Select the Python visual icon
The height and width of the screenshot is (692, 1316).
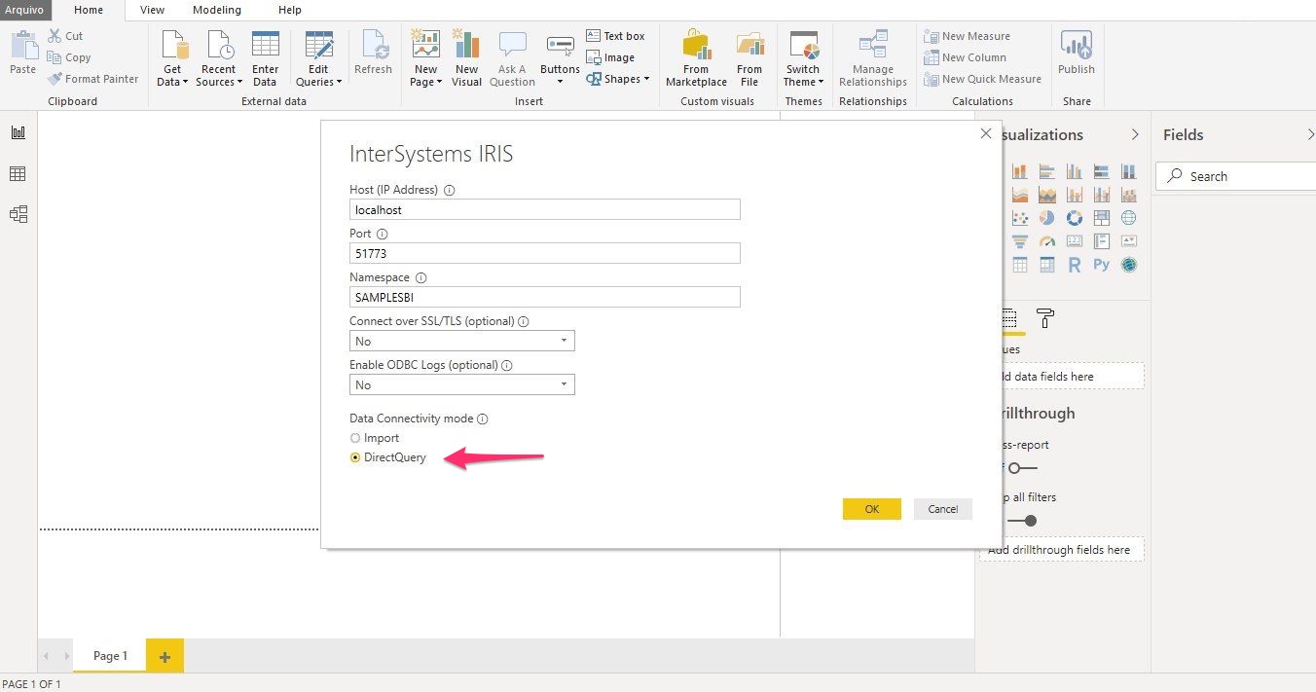coord(1101,265)
